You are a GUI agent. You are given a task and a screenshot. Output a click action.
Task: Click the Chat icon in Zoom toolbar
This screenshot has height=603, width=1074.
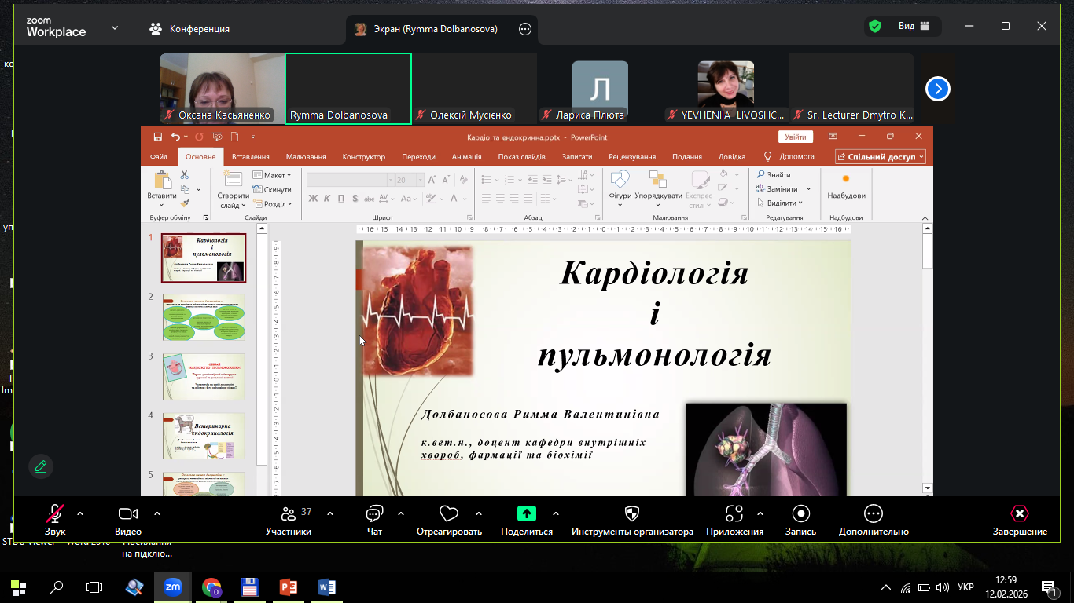[374, 514]
